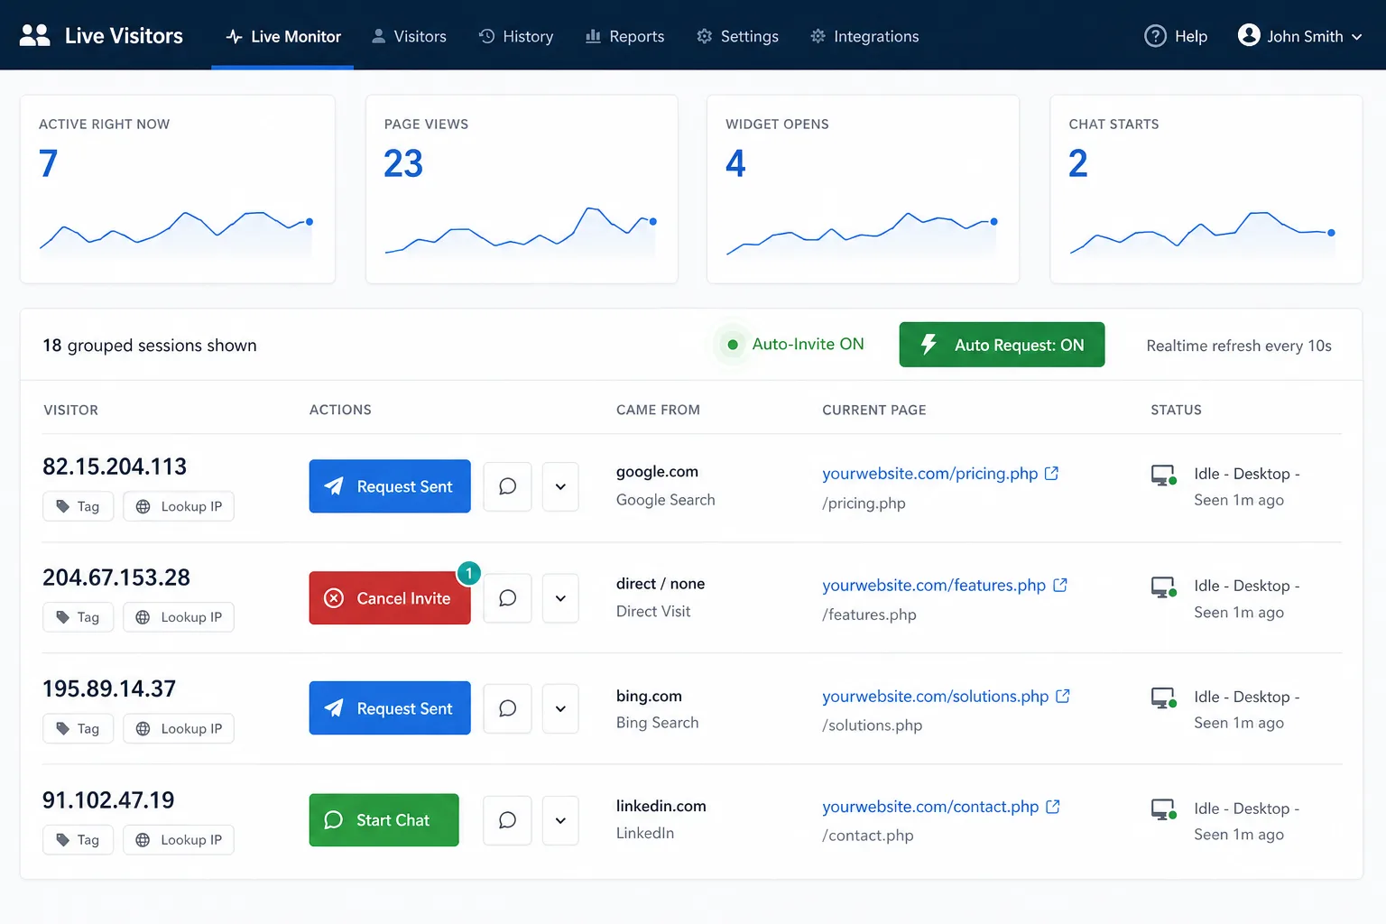Click the bing.com referrer text
The height and width of the screenshot is (924, 1386).
tap(649, 696)
